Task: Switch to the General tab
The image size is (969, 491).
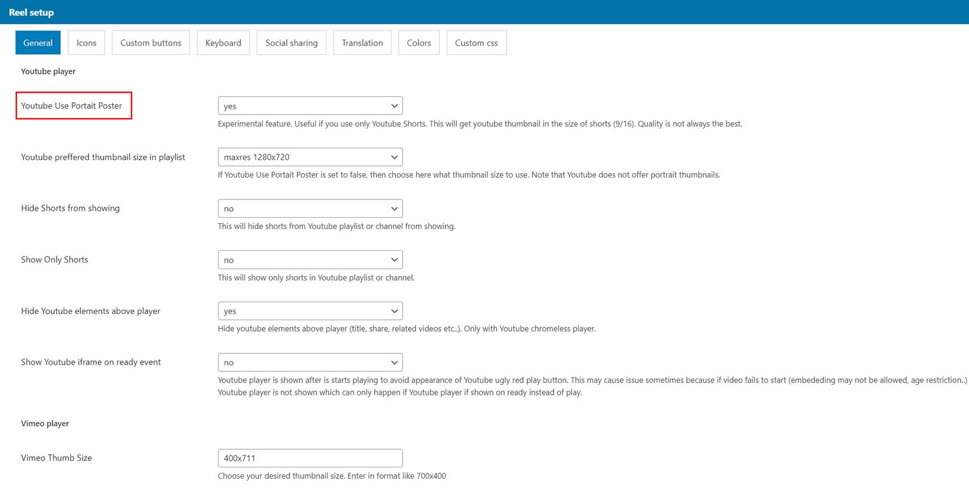Action: coord(38,42)
